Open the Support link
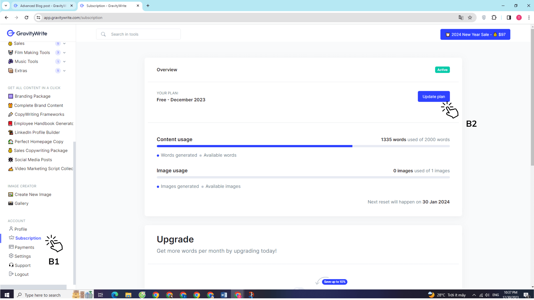Viewport: 534px width, 300px height. (x=23, y=265)
